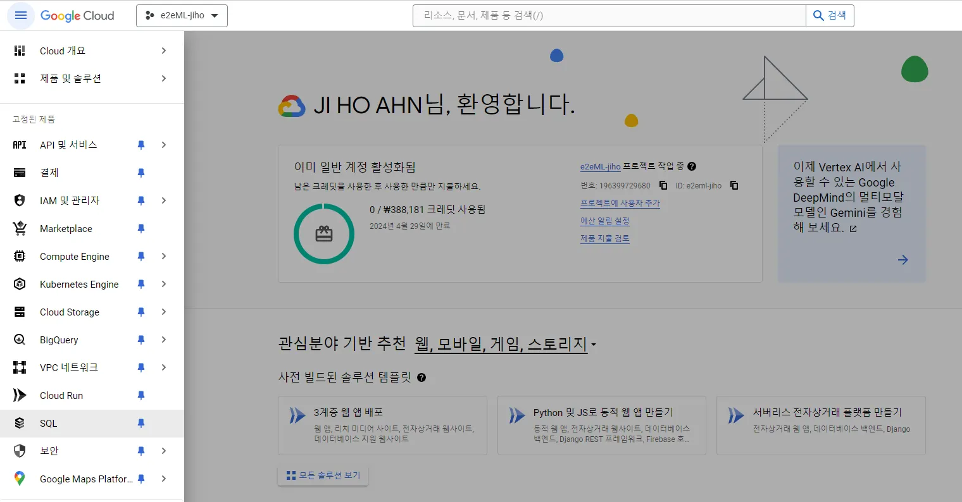Open the SQL menu item

click(x=92, y=423)
